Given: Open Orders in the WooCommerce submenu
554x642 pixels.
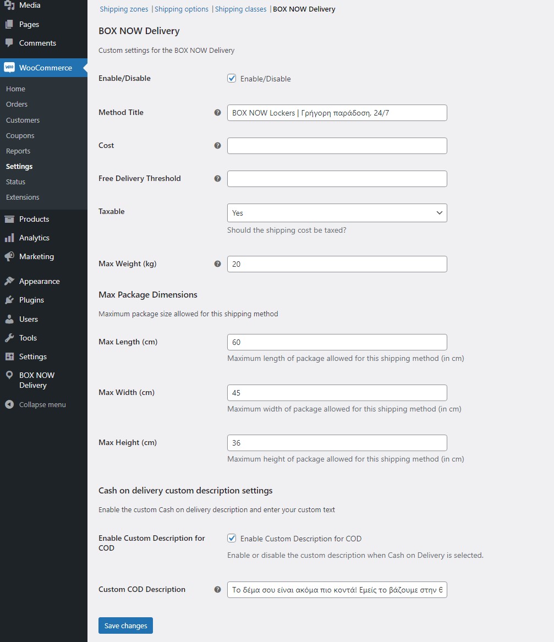Looking at the screenshot, I should pyautogui.click(x=17, y=105).
